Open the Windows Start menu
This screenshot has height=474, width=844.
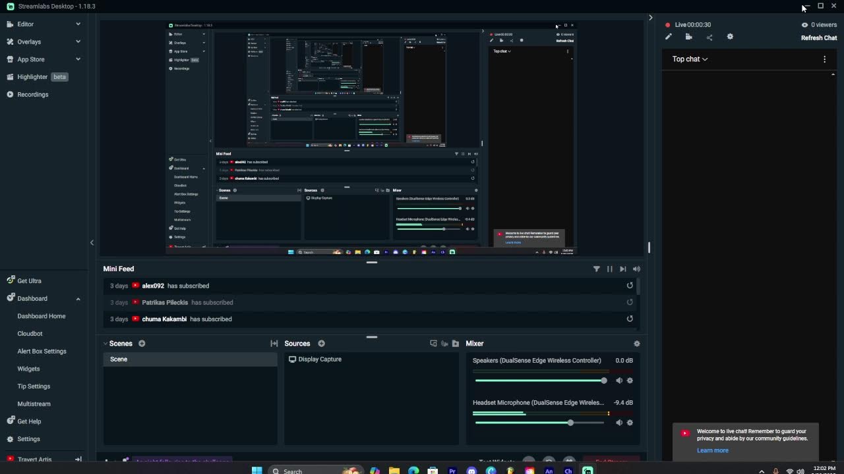click(256, 471)
